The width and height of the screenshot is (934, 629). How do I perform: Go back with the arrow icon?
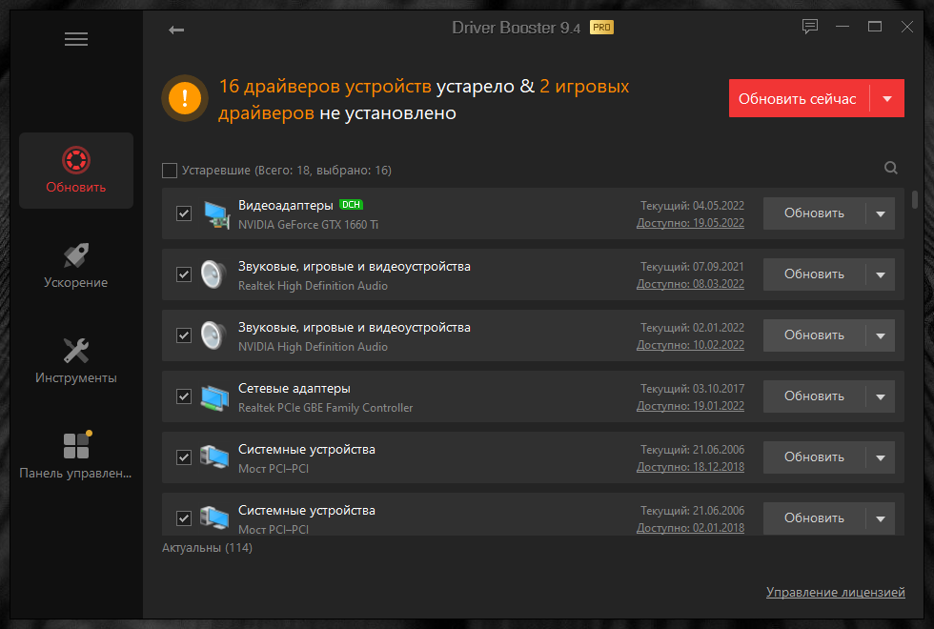coord(176,30)
